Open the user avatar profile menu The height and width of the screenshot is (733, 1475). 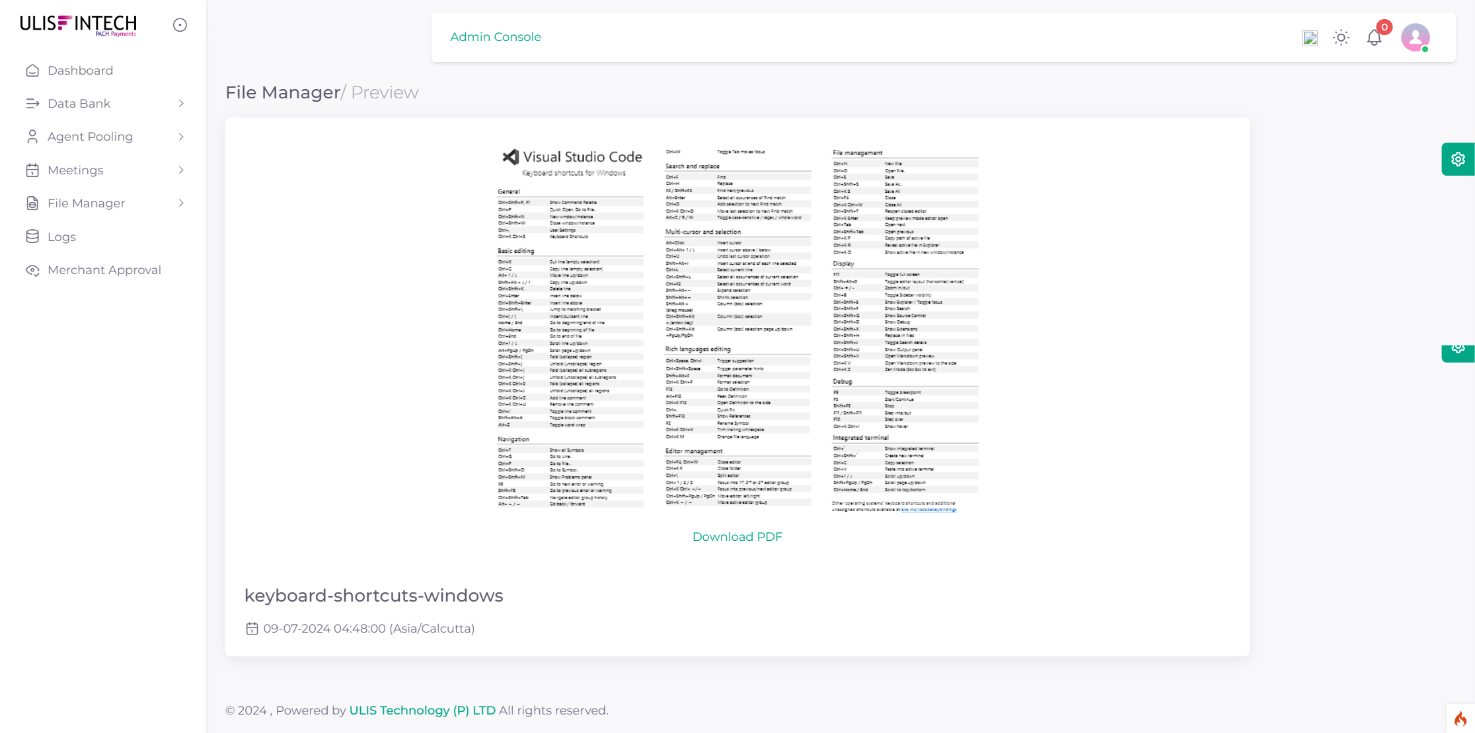pyautogui.click(x=1416, y=38)
